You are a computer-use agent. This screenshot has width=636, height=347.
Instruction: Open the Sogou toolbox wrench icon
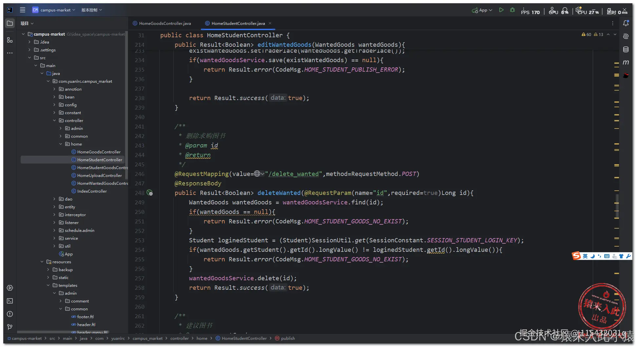click(628, 256)
